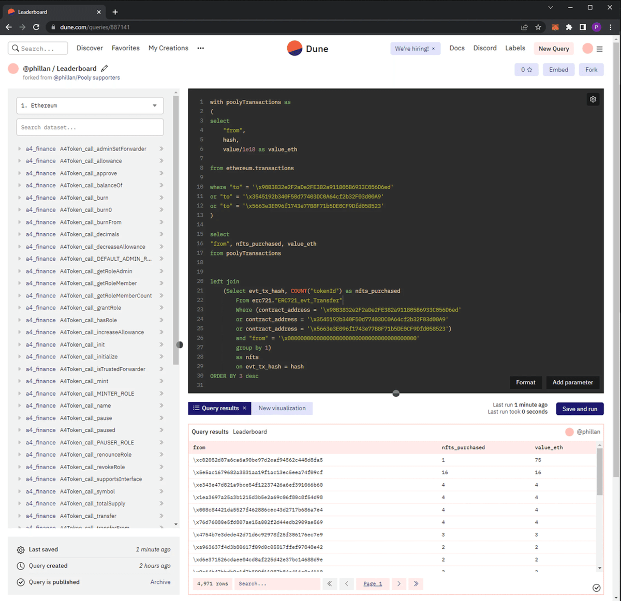Click the results table scrollbar
621x601 pixels.
click(600, 472)
